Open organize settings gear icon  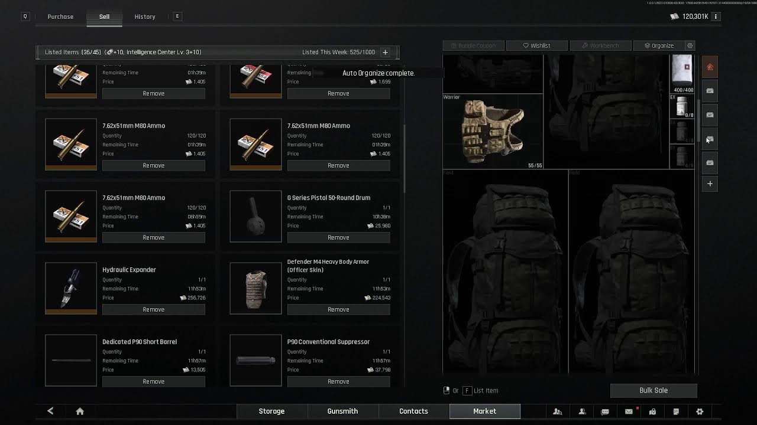pos(690,45)
